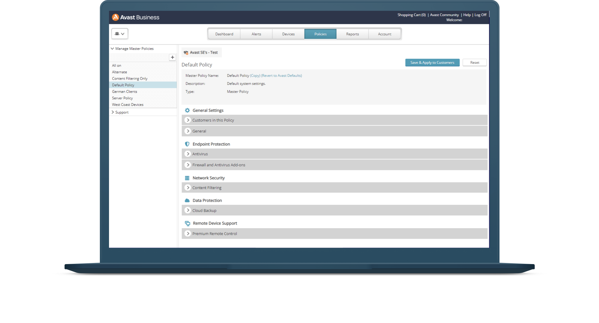The image size is (599, 323).
Task: Click the cloud Data Protection icon
Action: tap(187, 201)
